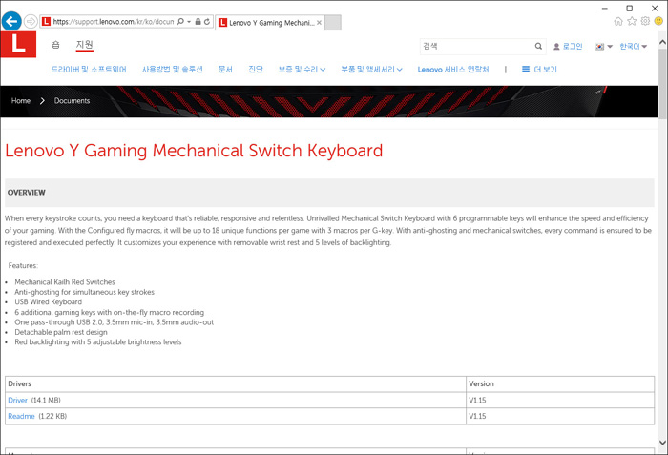Close the browser window
This screenshot has width=668, height=455.
655,8
